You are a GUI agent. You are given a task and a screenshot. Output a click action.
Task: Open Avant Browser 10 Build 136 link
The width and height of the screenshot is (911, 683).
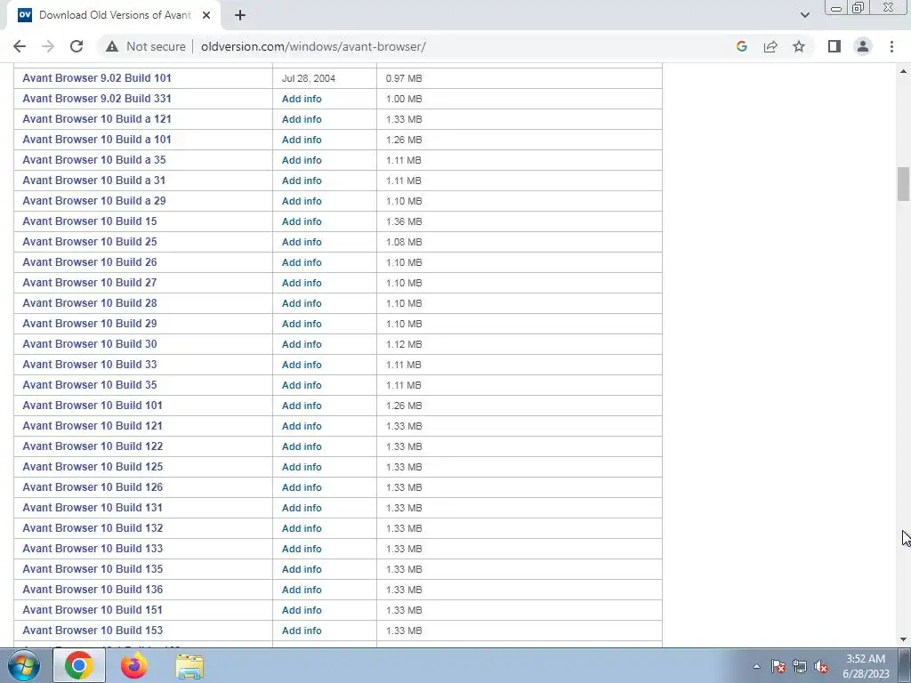click(x=93, y=589)
